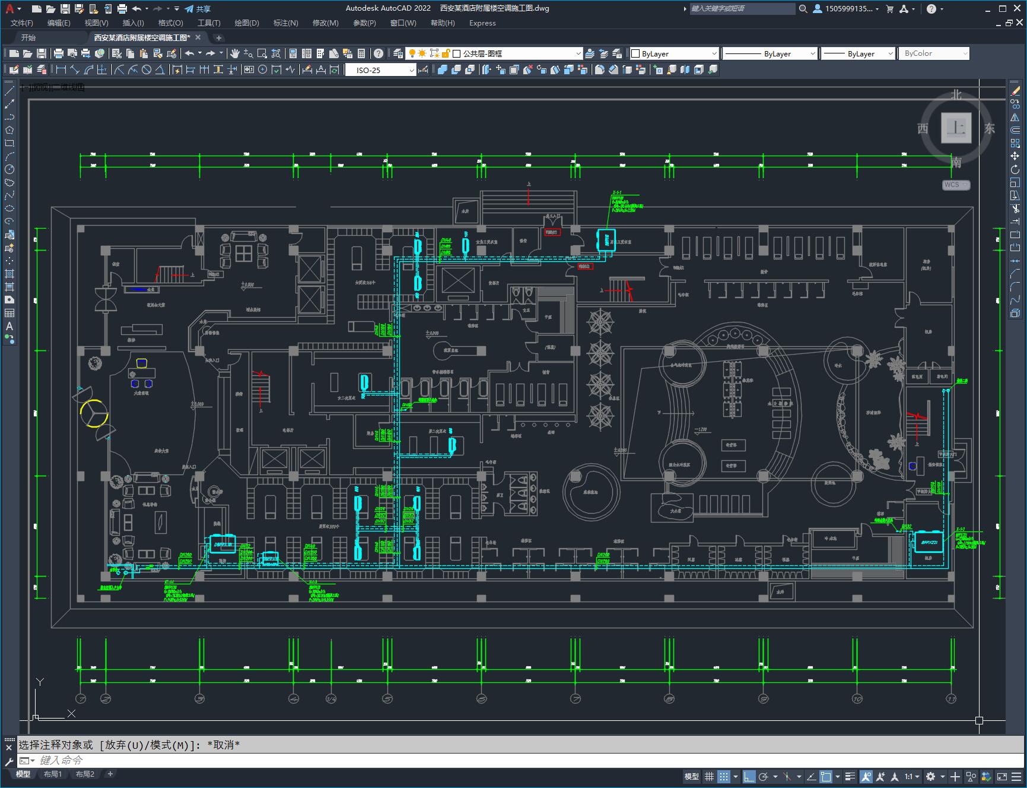The width and height of the screenshot is (1027, 788).
Task: Click the Center Mark dimension icon
Action: [262, 70]
